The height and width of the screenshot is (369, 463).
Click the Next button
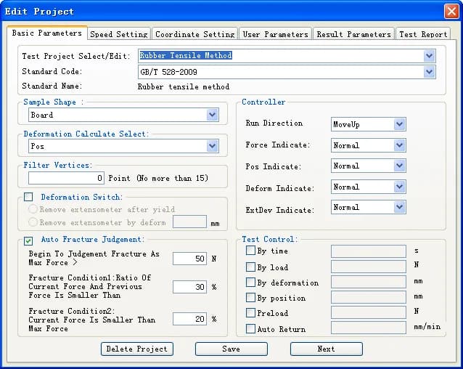point(327,349)
